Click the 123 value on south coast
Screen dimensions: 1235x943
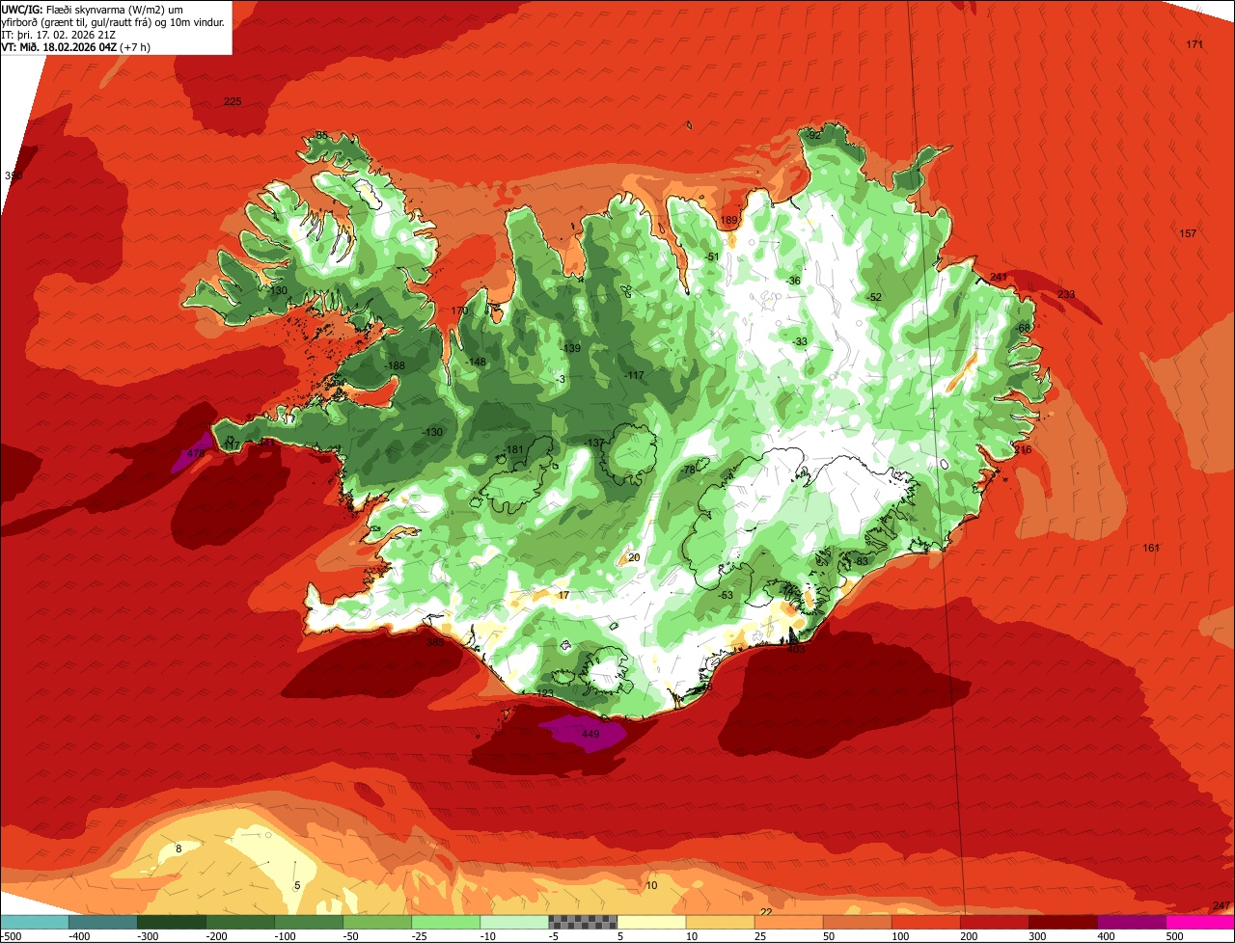click(x=545, y=693)
